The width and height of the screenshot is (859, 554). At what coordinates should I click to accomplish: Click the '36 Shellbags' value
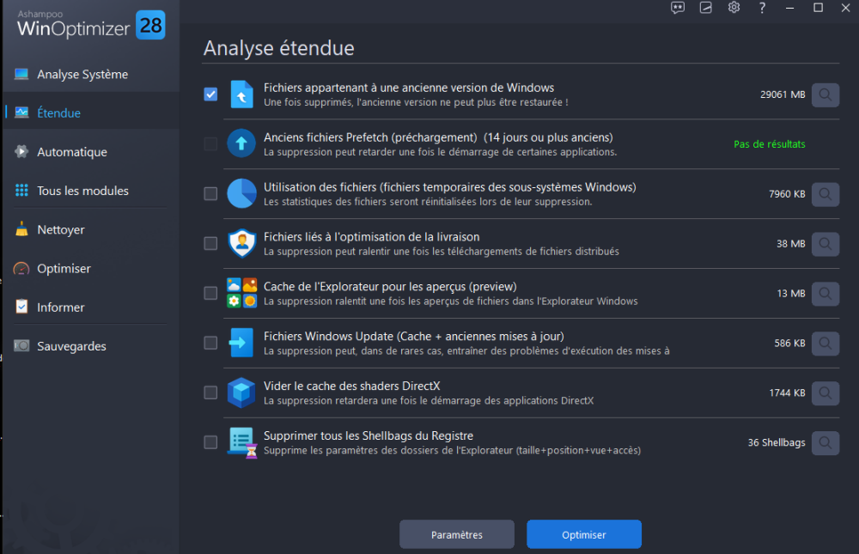[777, 442]
